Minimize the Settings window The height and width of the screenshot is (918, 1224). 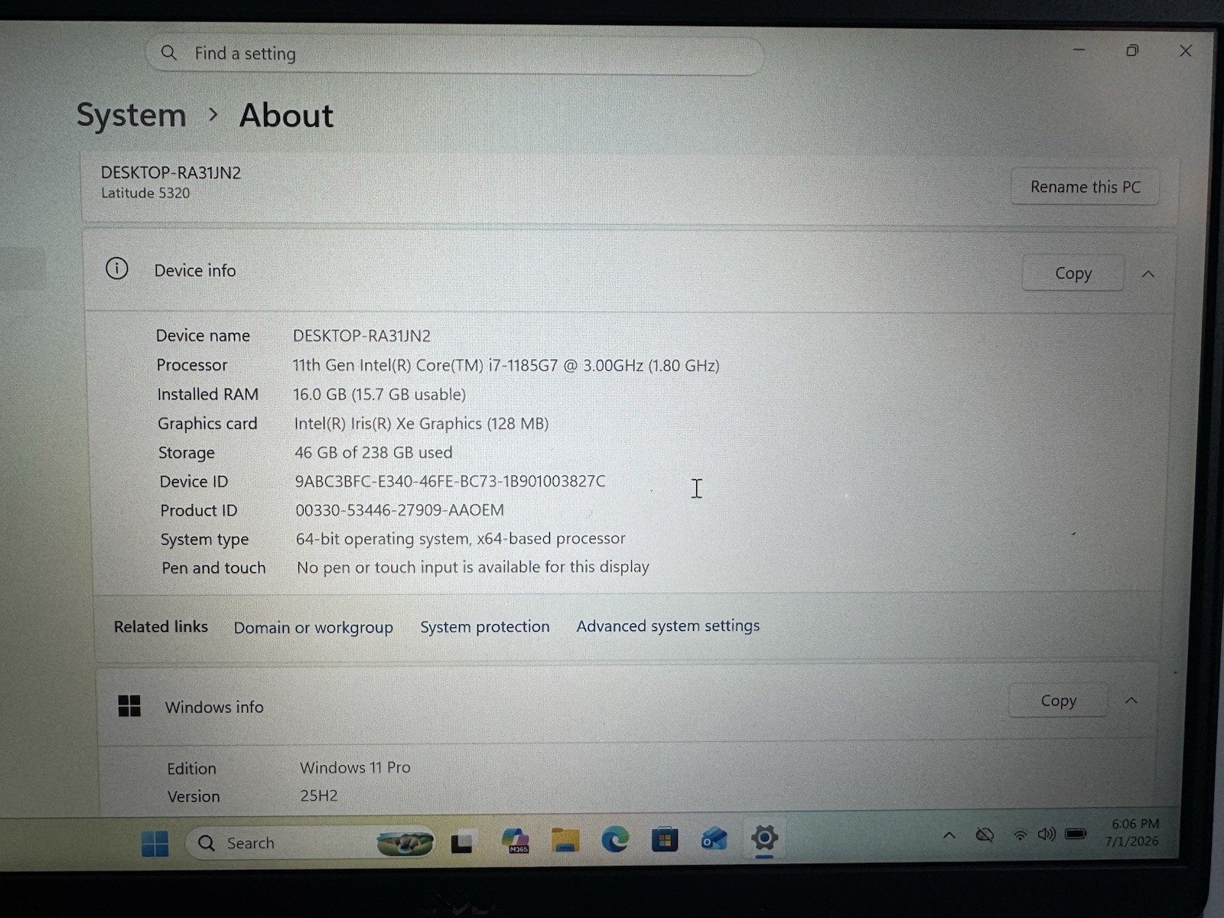(1079, 50)
